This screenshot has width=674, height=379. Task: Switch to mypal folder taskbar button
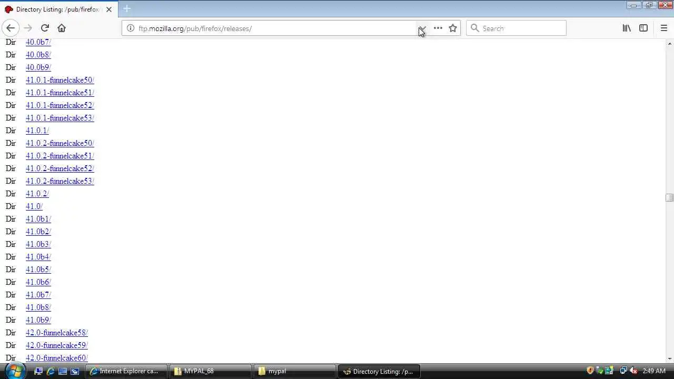pyautogui.click(x=295, y=371)
